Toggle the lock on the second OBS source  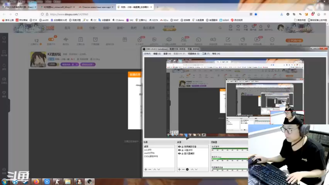pyautogui.click(x=182, y=150)
